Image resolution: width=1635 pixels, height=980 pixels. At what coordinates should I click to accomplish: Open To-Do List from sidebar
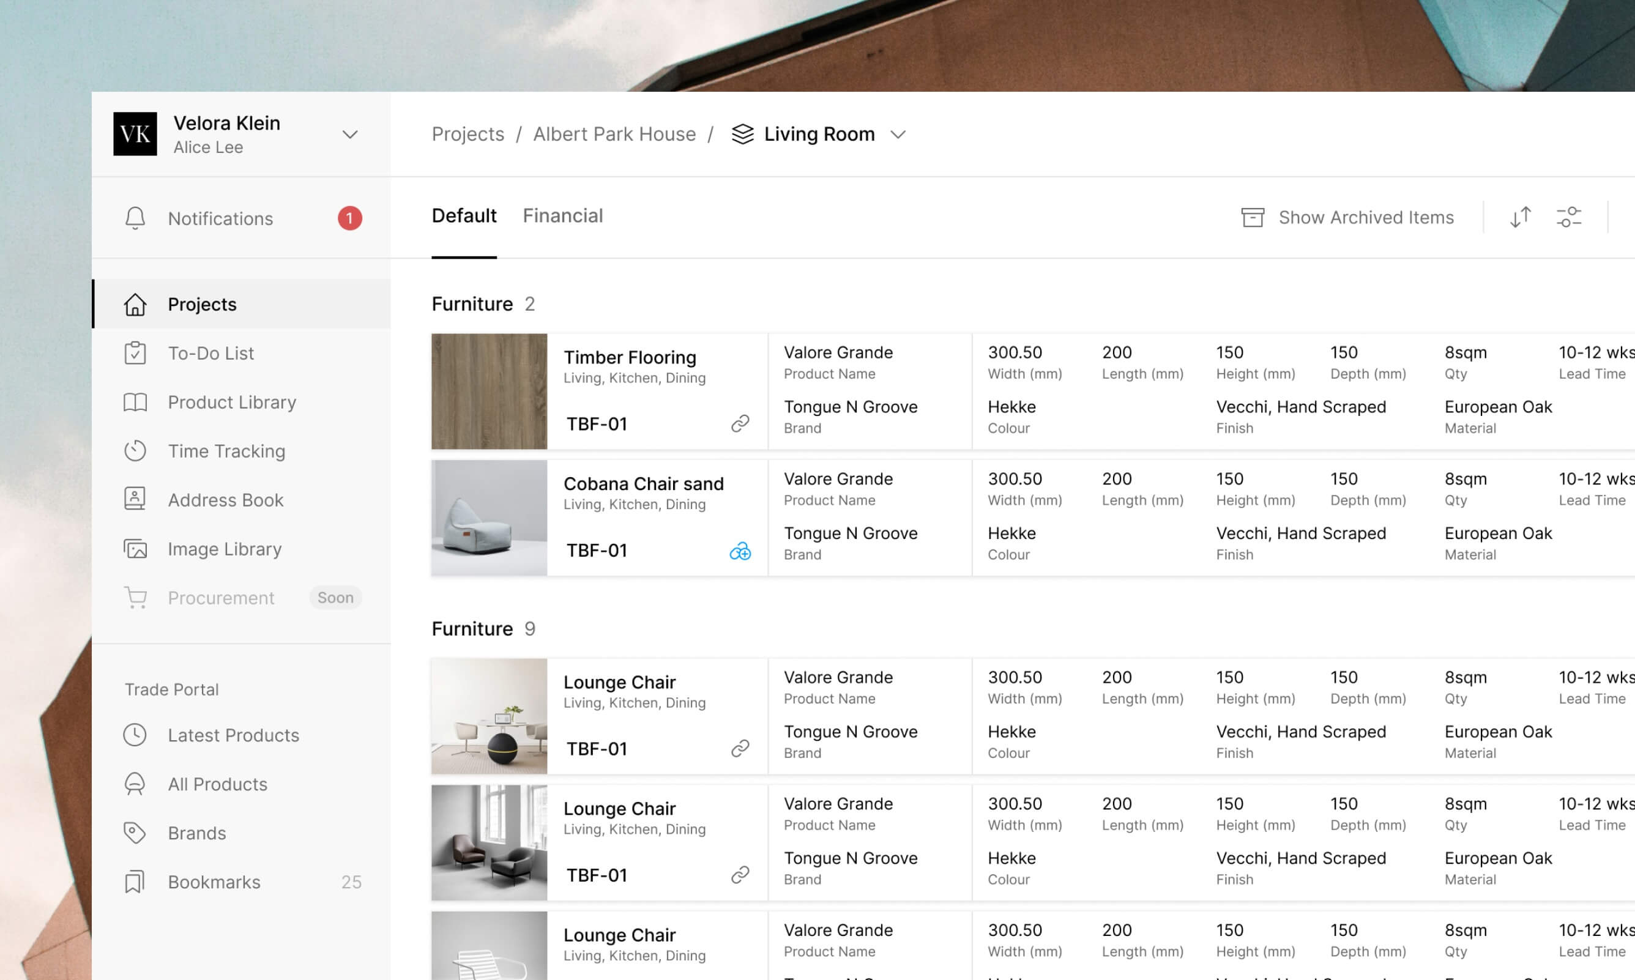(x=210, y=354)
